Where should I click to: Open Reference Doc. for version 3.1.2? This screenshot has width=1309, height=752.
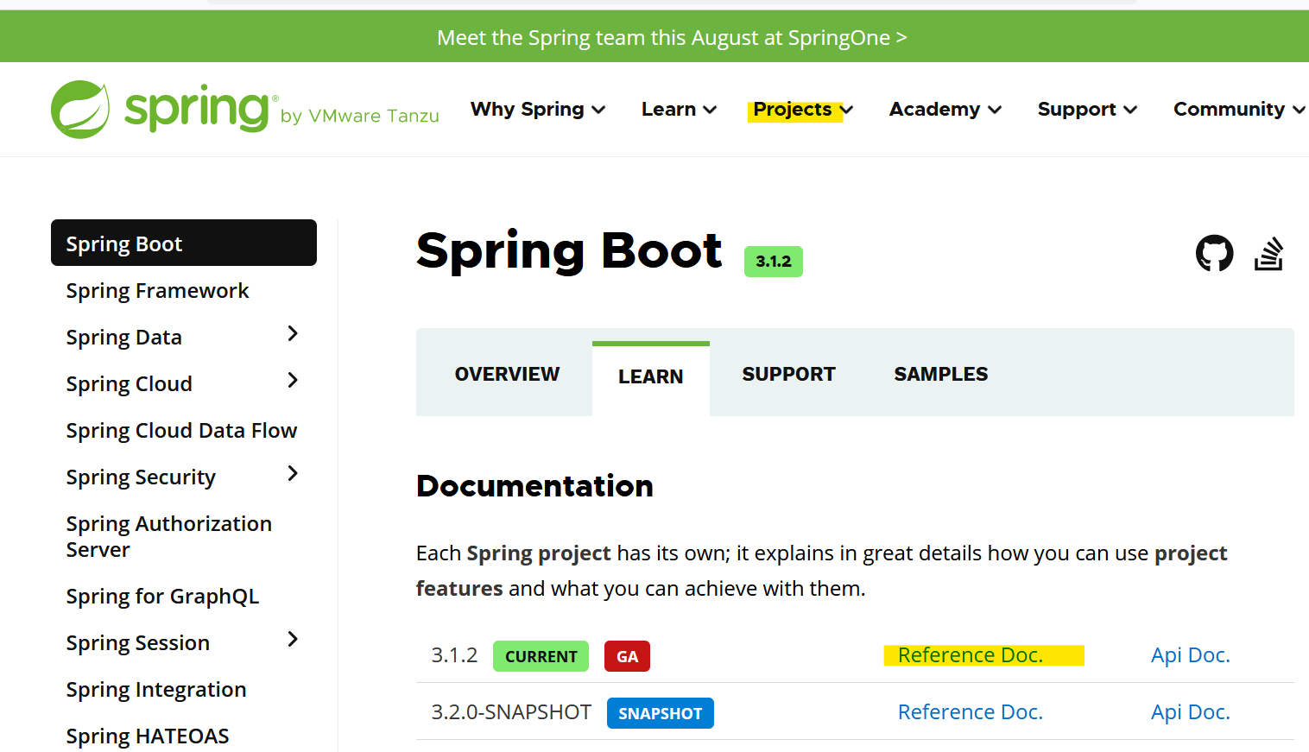[x=971, y=655]
